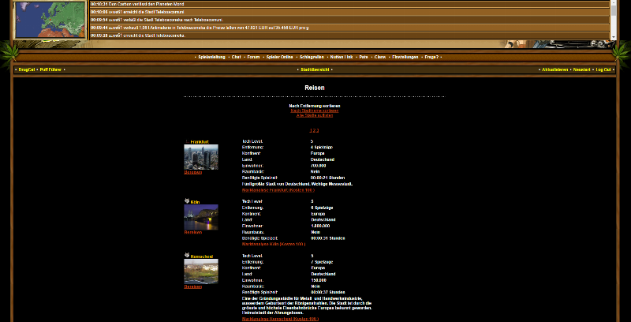This screenshot has height=322, width=631.
Task: Click the event log scrollbar thumb
Action: (614, 11)
